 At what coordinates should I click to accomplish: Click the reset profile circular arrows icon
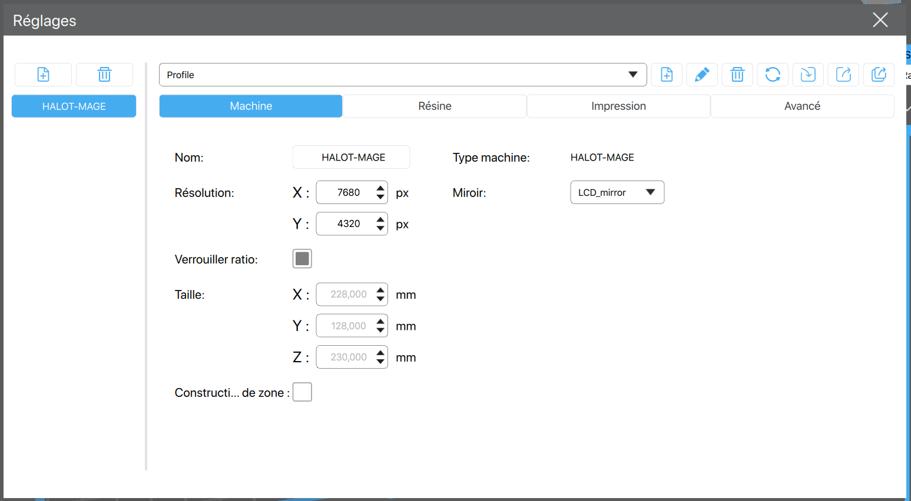point(773,75)
